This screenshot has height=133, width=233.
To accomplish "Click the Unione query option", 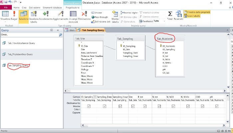I will coord(97,13).
